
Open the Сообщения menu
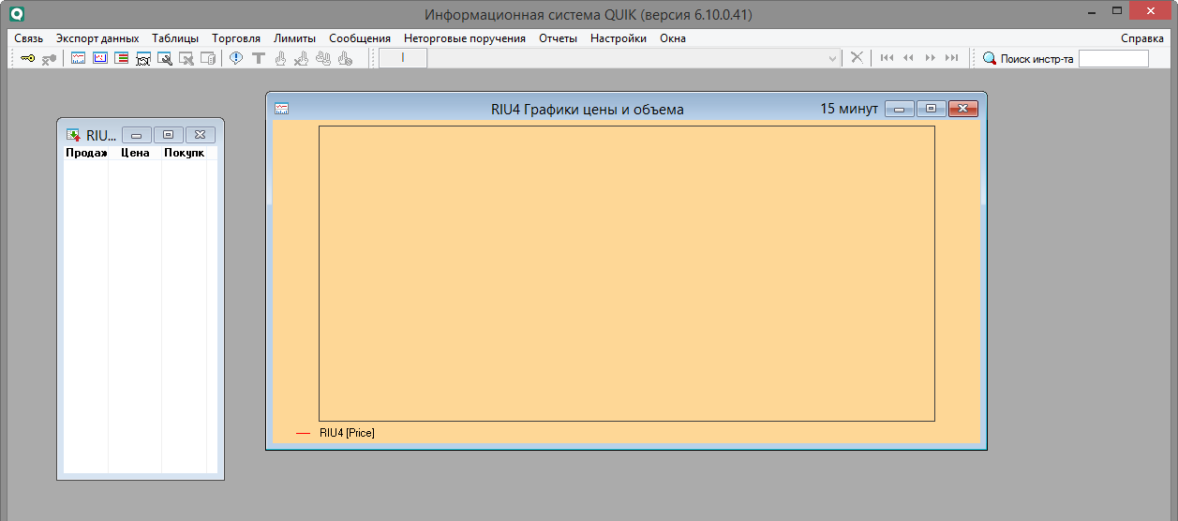point(360,38)
